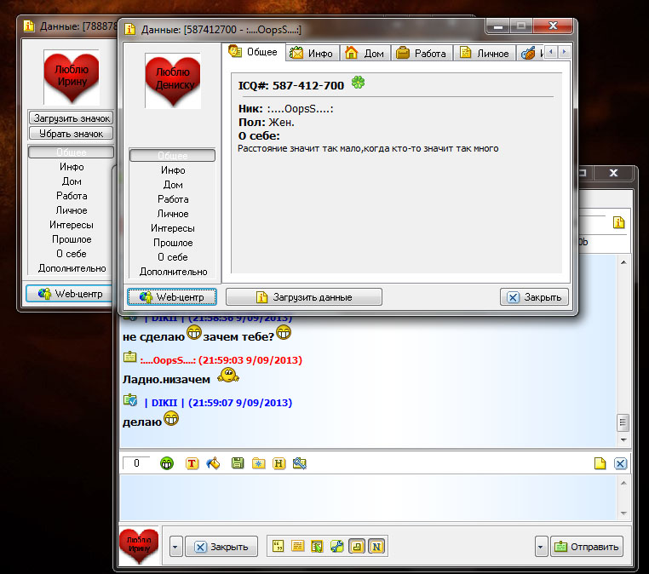Click the Люблю Дениску avatar

[x=173, y=80]
